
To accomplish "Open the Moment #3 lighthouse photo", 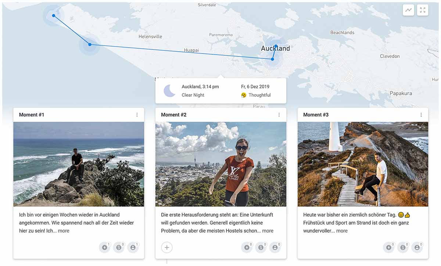I will click(x=363, y=164).
